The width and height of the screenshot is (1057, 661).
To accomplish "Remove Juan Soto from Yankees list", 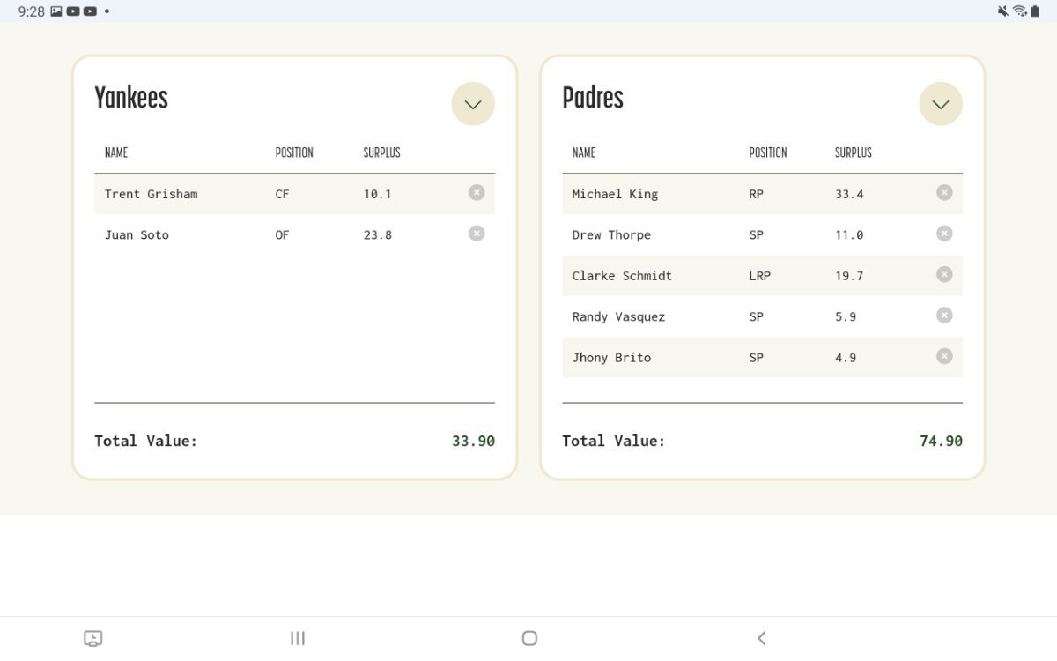I will [477, 234].
